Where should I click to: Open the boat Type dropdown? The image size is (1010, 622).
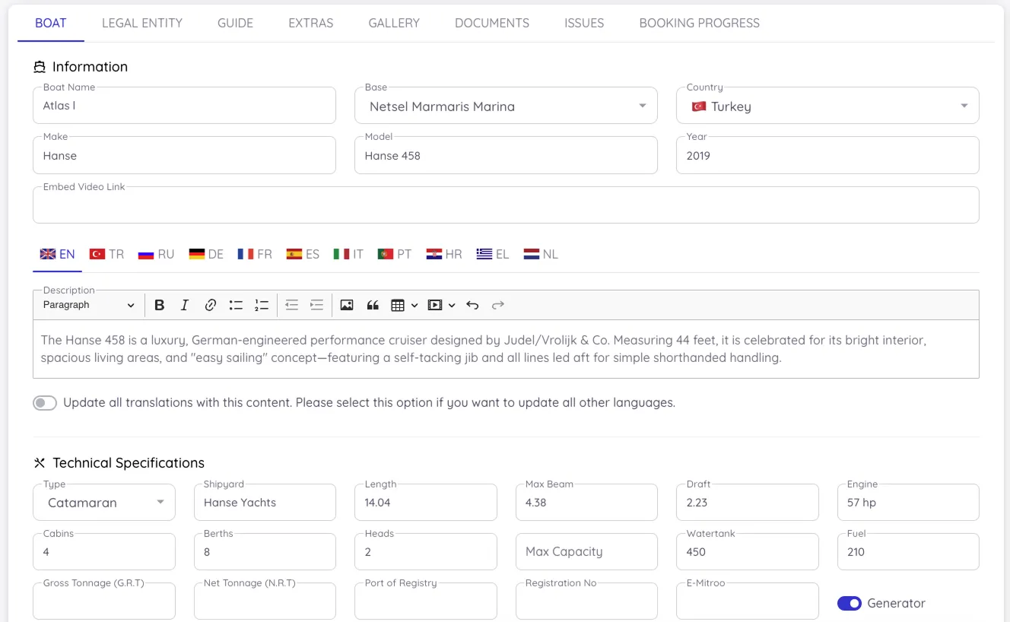coord(104,503)
